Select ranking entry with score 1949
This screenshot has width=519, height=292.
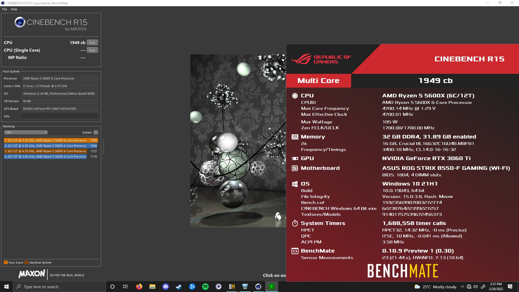coord(51,140)
